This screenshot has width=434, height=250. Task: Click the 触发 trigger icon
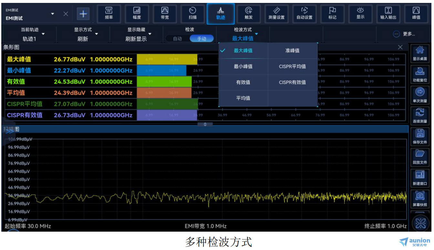pos(249,14)
